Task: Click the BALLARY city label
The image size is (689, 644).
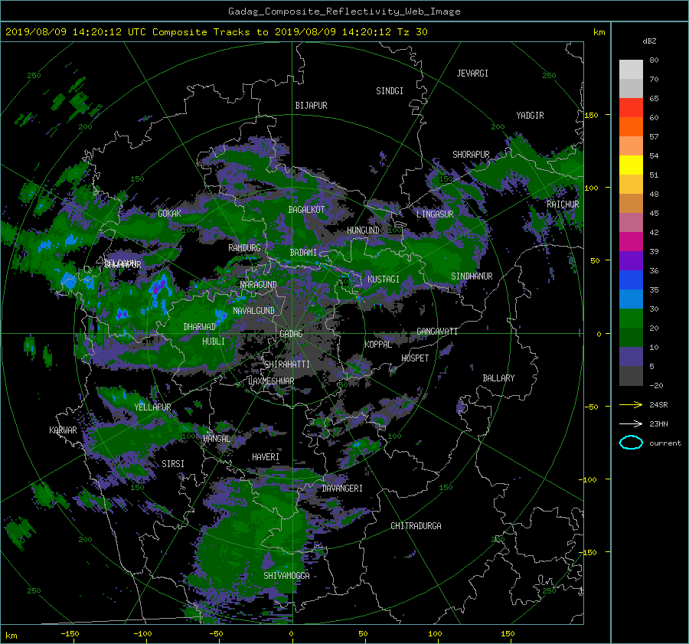Action: (x=498, y=378)
